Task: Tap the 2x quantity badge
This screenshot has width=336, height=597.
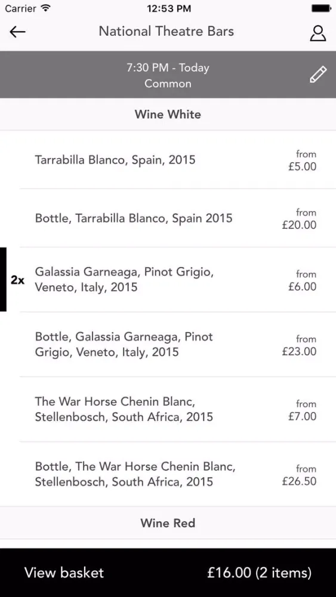Action: click(x=17, y=281)
